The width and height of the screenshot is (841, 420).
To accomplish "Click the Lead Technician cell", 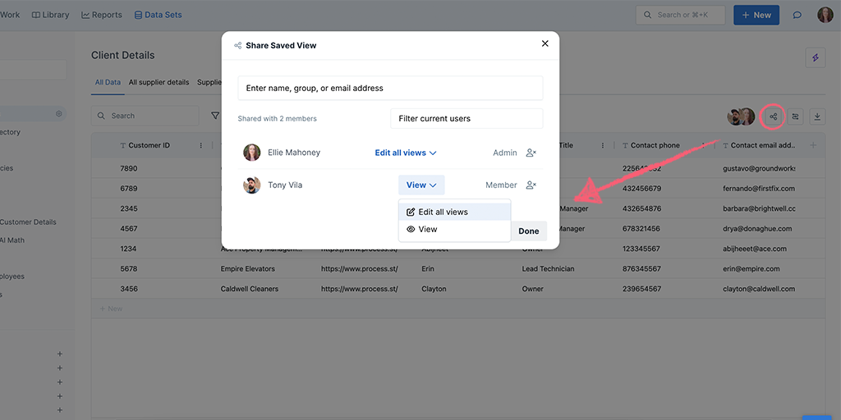I will click(x=548, y=269).
